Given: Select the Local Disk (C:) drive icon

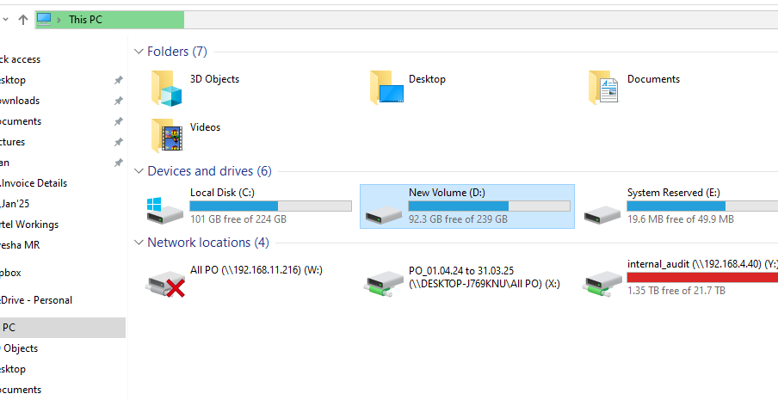Looking at the screenshot, I should click(164, 211).
